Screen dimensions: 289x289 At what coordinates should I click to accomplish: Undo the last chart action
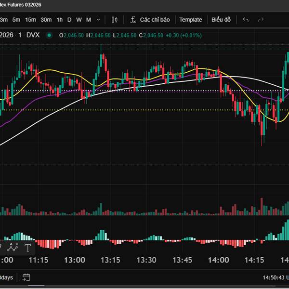[246, 20]
